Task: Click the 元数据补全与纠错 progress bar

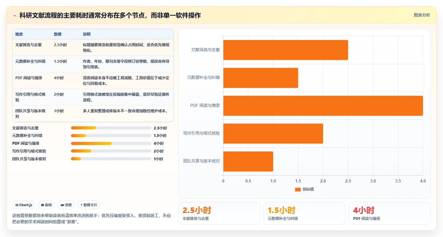Action: pyautogui.click(x=111, y=136)
